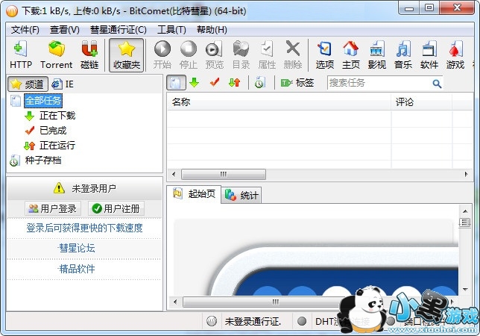Click the search magnifier icon
Screen dimensions: 480x336
coord(437,84)
